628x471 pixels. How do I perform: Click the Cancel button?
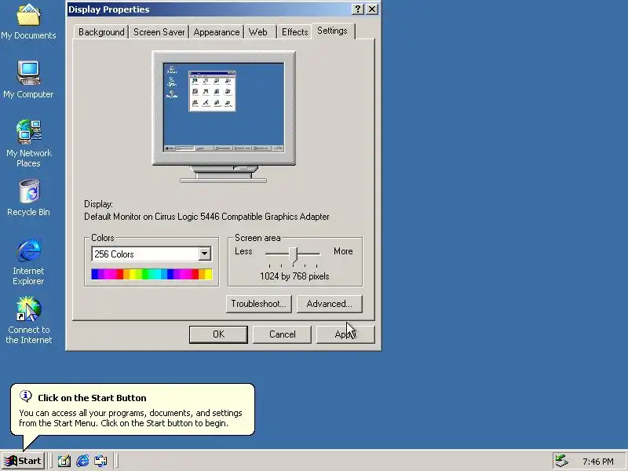point(282,334)
